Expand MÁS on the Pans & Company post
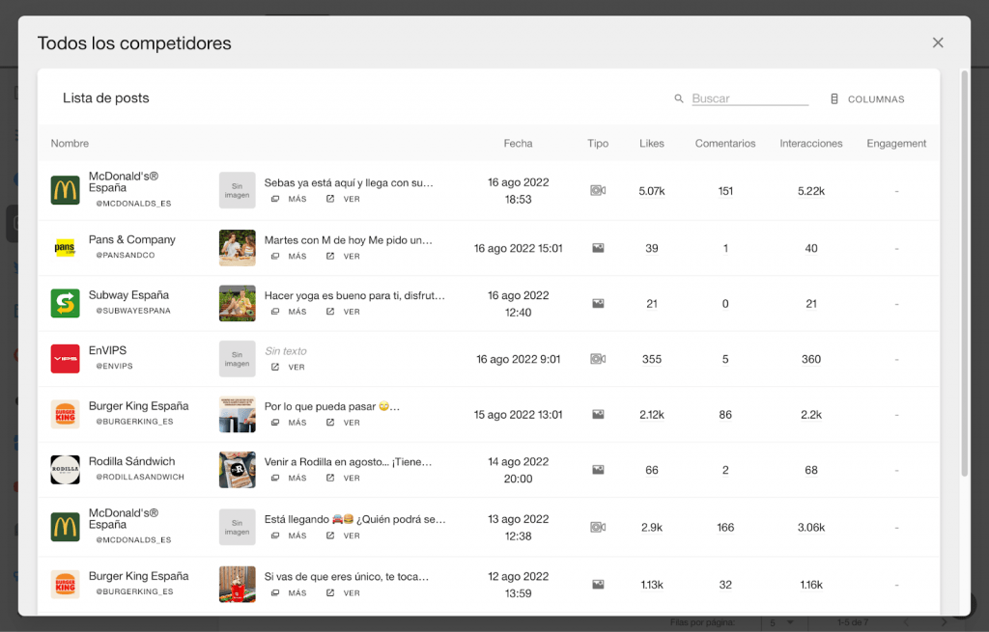This screenshot has height=632, width=989. [x=289, y=257]
